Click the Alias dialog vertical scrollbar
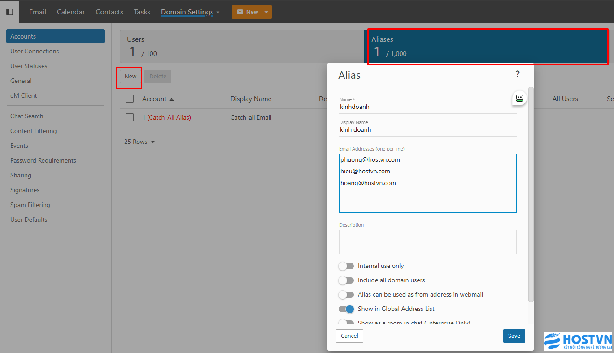The image size is (614, 353). pyautogui.click(x=531, y=193)
